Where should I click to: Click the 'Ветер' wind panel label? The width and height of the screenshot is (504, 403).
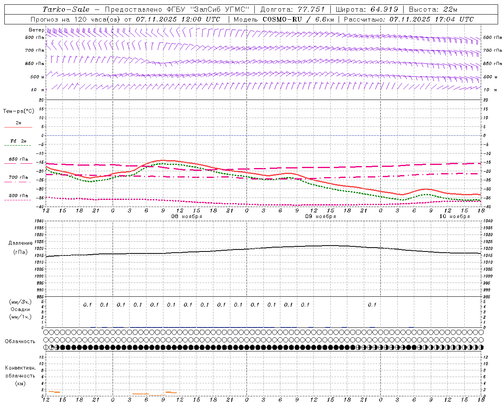pyautogui.click(x=36, y=30)
